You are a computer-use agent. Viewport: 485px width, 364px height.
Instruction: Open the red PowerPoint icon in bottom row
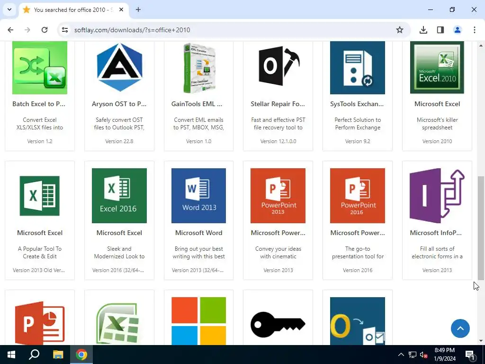coord(40,323)
